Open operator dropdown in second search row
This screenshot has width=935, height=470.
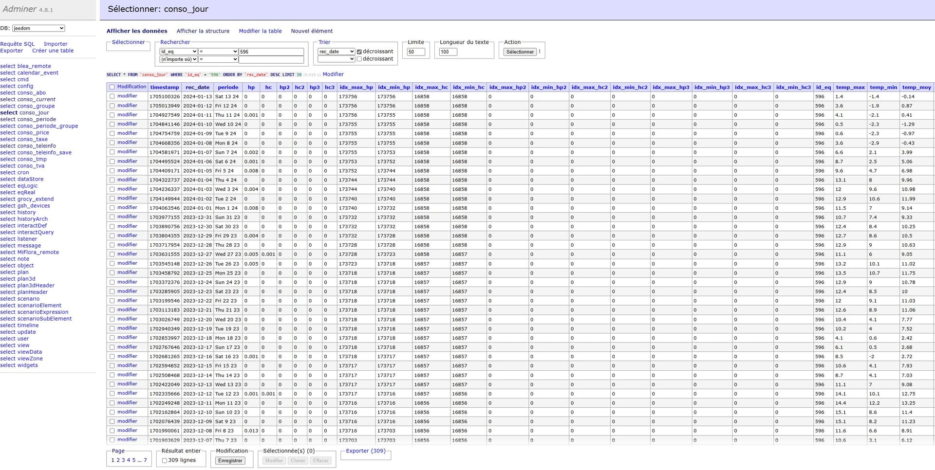click(x=218, y=59)
